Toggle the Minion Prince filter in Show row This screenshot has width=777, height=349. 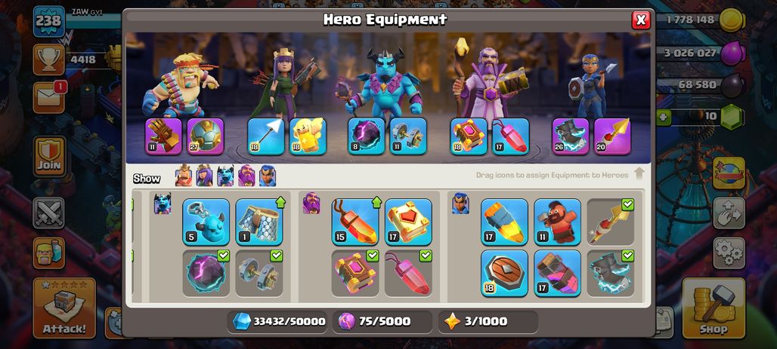click(225, 176)
